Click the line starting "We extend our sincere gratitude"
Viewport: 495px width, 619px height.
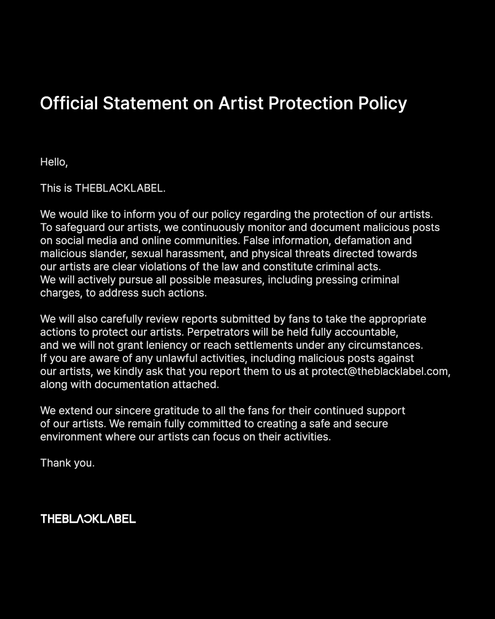222,410
